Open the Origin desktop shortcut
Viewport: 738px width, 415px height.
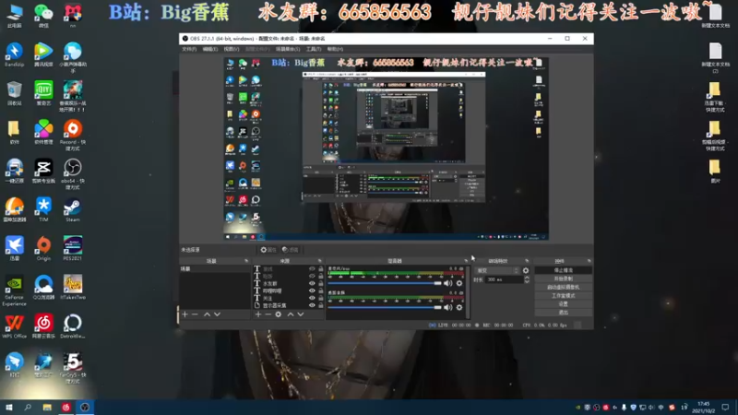pos(43,248)
